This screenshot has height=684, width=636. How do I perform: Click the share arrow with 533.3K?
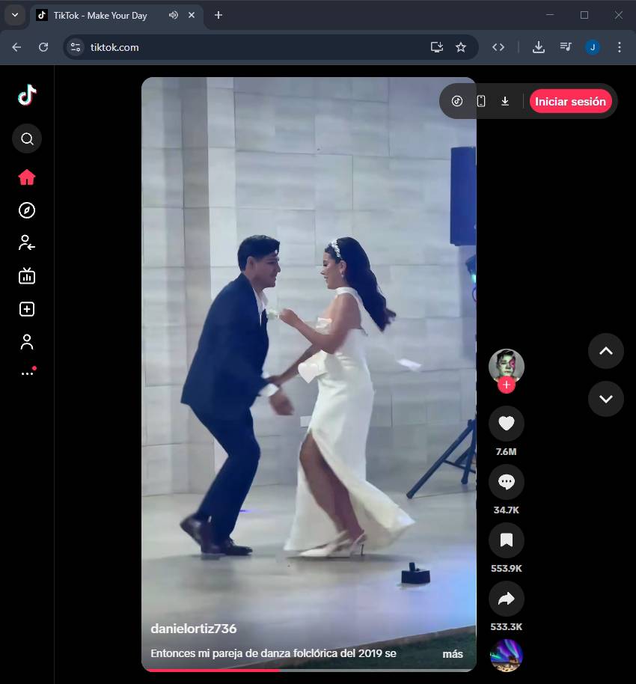[x=507, y=599]
